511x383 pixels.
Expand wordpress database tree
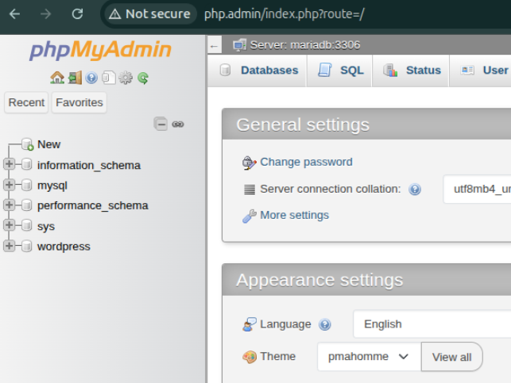(9, 246)
